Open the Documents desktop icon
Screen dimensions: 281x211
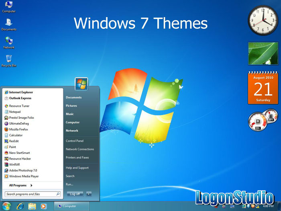pos(8,25)
